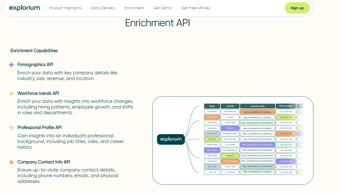Open the Firmographics API heading
This screenshot has width=340, height=193.
point(35,65)
